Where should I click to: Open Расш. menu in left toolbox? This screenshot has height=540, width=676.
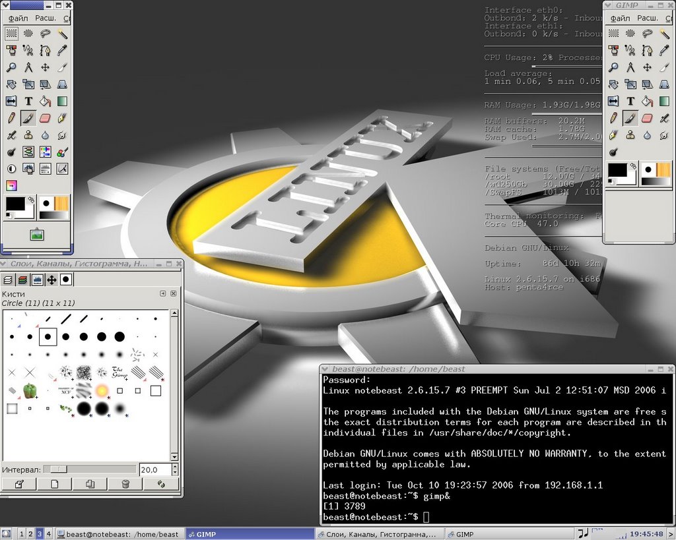click(46, 18)
